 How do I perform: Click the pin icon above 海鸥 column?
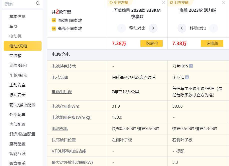[171, 3]
